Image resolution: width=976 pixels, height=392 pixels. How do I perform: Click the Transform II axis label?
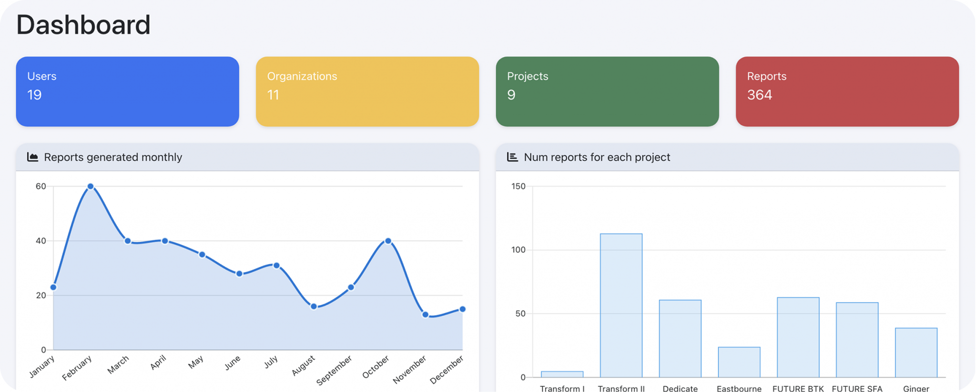click(621, 388)
